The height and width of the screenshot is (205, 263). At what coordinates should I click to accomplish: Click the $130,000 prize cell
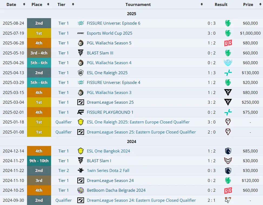point(250,73)
